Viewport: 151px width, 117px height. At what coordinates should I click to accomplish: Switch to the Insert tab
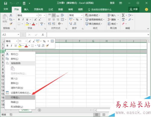26,10
